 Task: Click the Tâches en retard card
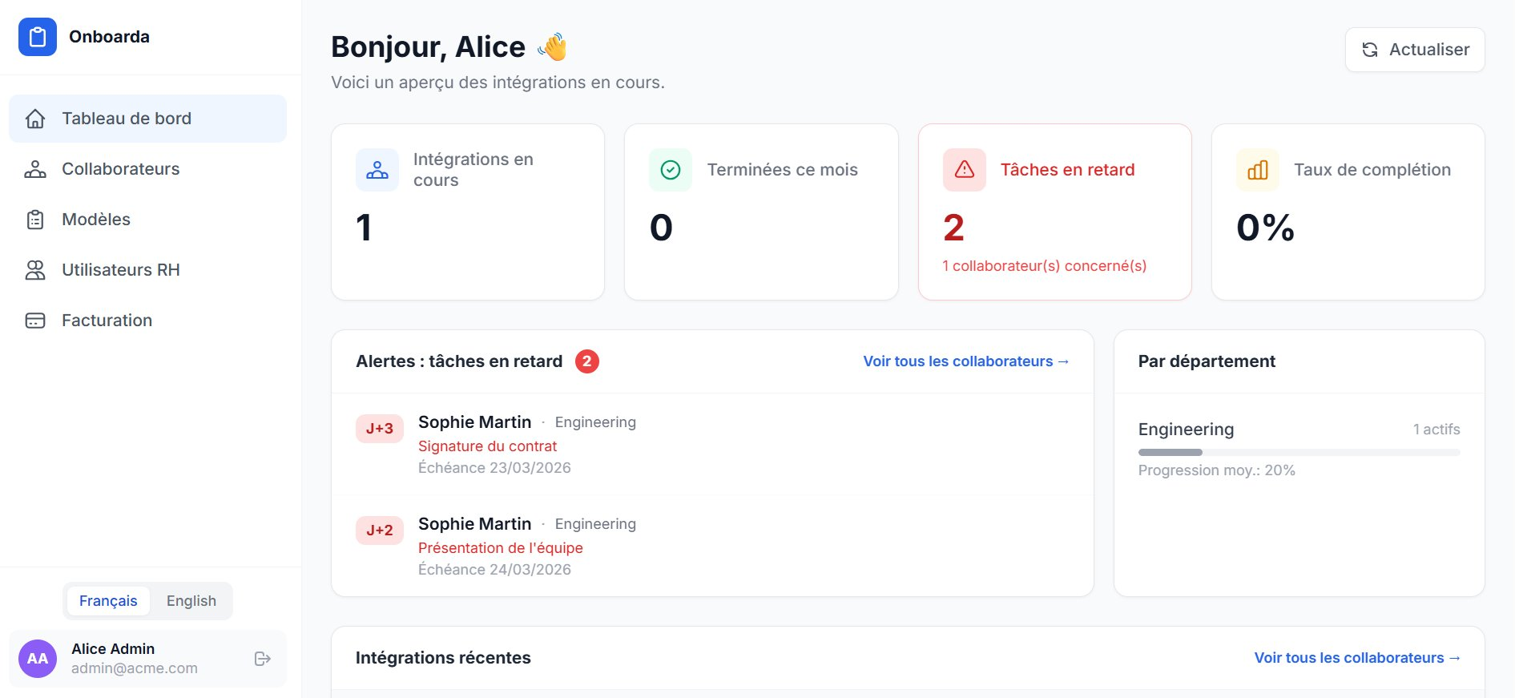(1055, 212)
